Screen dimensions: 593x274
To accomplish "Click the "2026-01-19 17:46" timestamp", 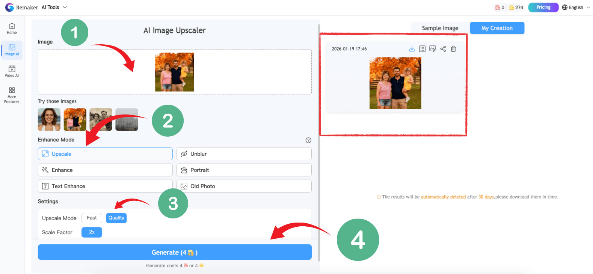I will (349, 49).
